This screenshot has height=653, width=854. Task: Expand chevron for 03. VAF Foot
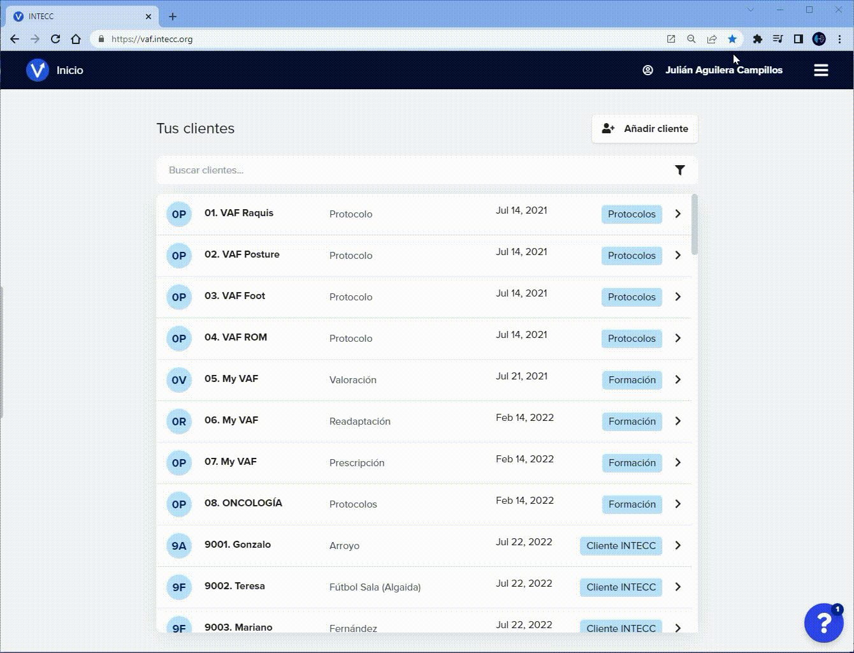[x=678, y=297]
